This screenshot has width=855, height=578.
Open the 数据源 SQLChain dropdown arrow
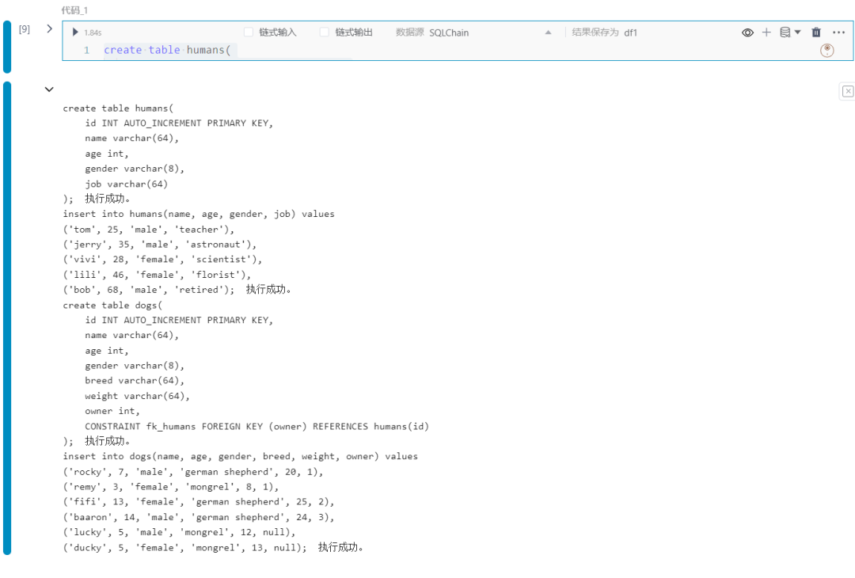click(x=548, y=32)
